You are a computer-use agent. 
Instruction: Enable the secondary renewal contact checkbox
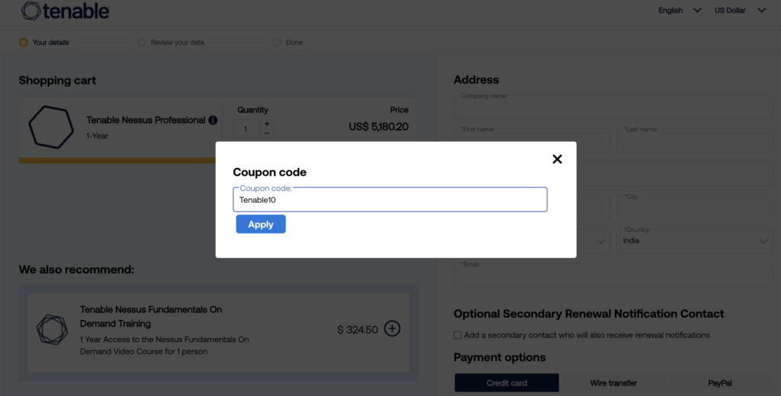click(458, 335)
